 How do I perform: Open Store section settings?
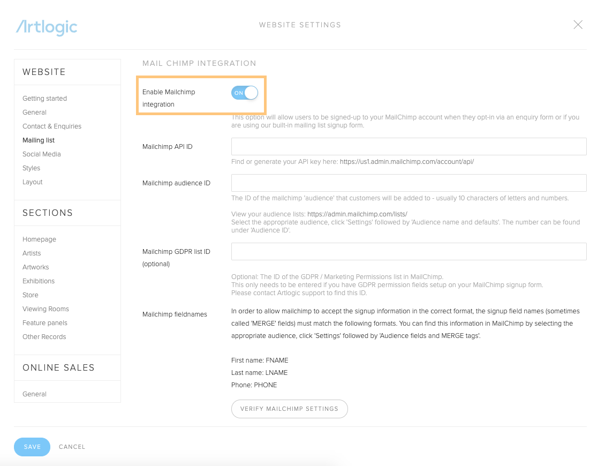pos(31,295)
